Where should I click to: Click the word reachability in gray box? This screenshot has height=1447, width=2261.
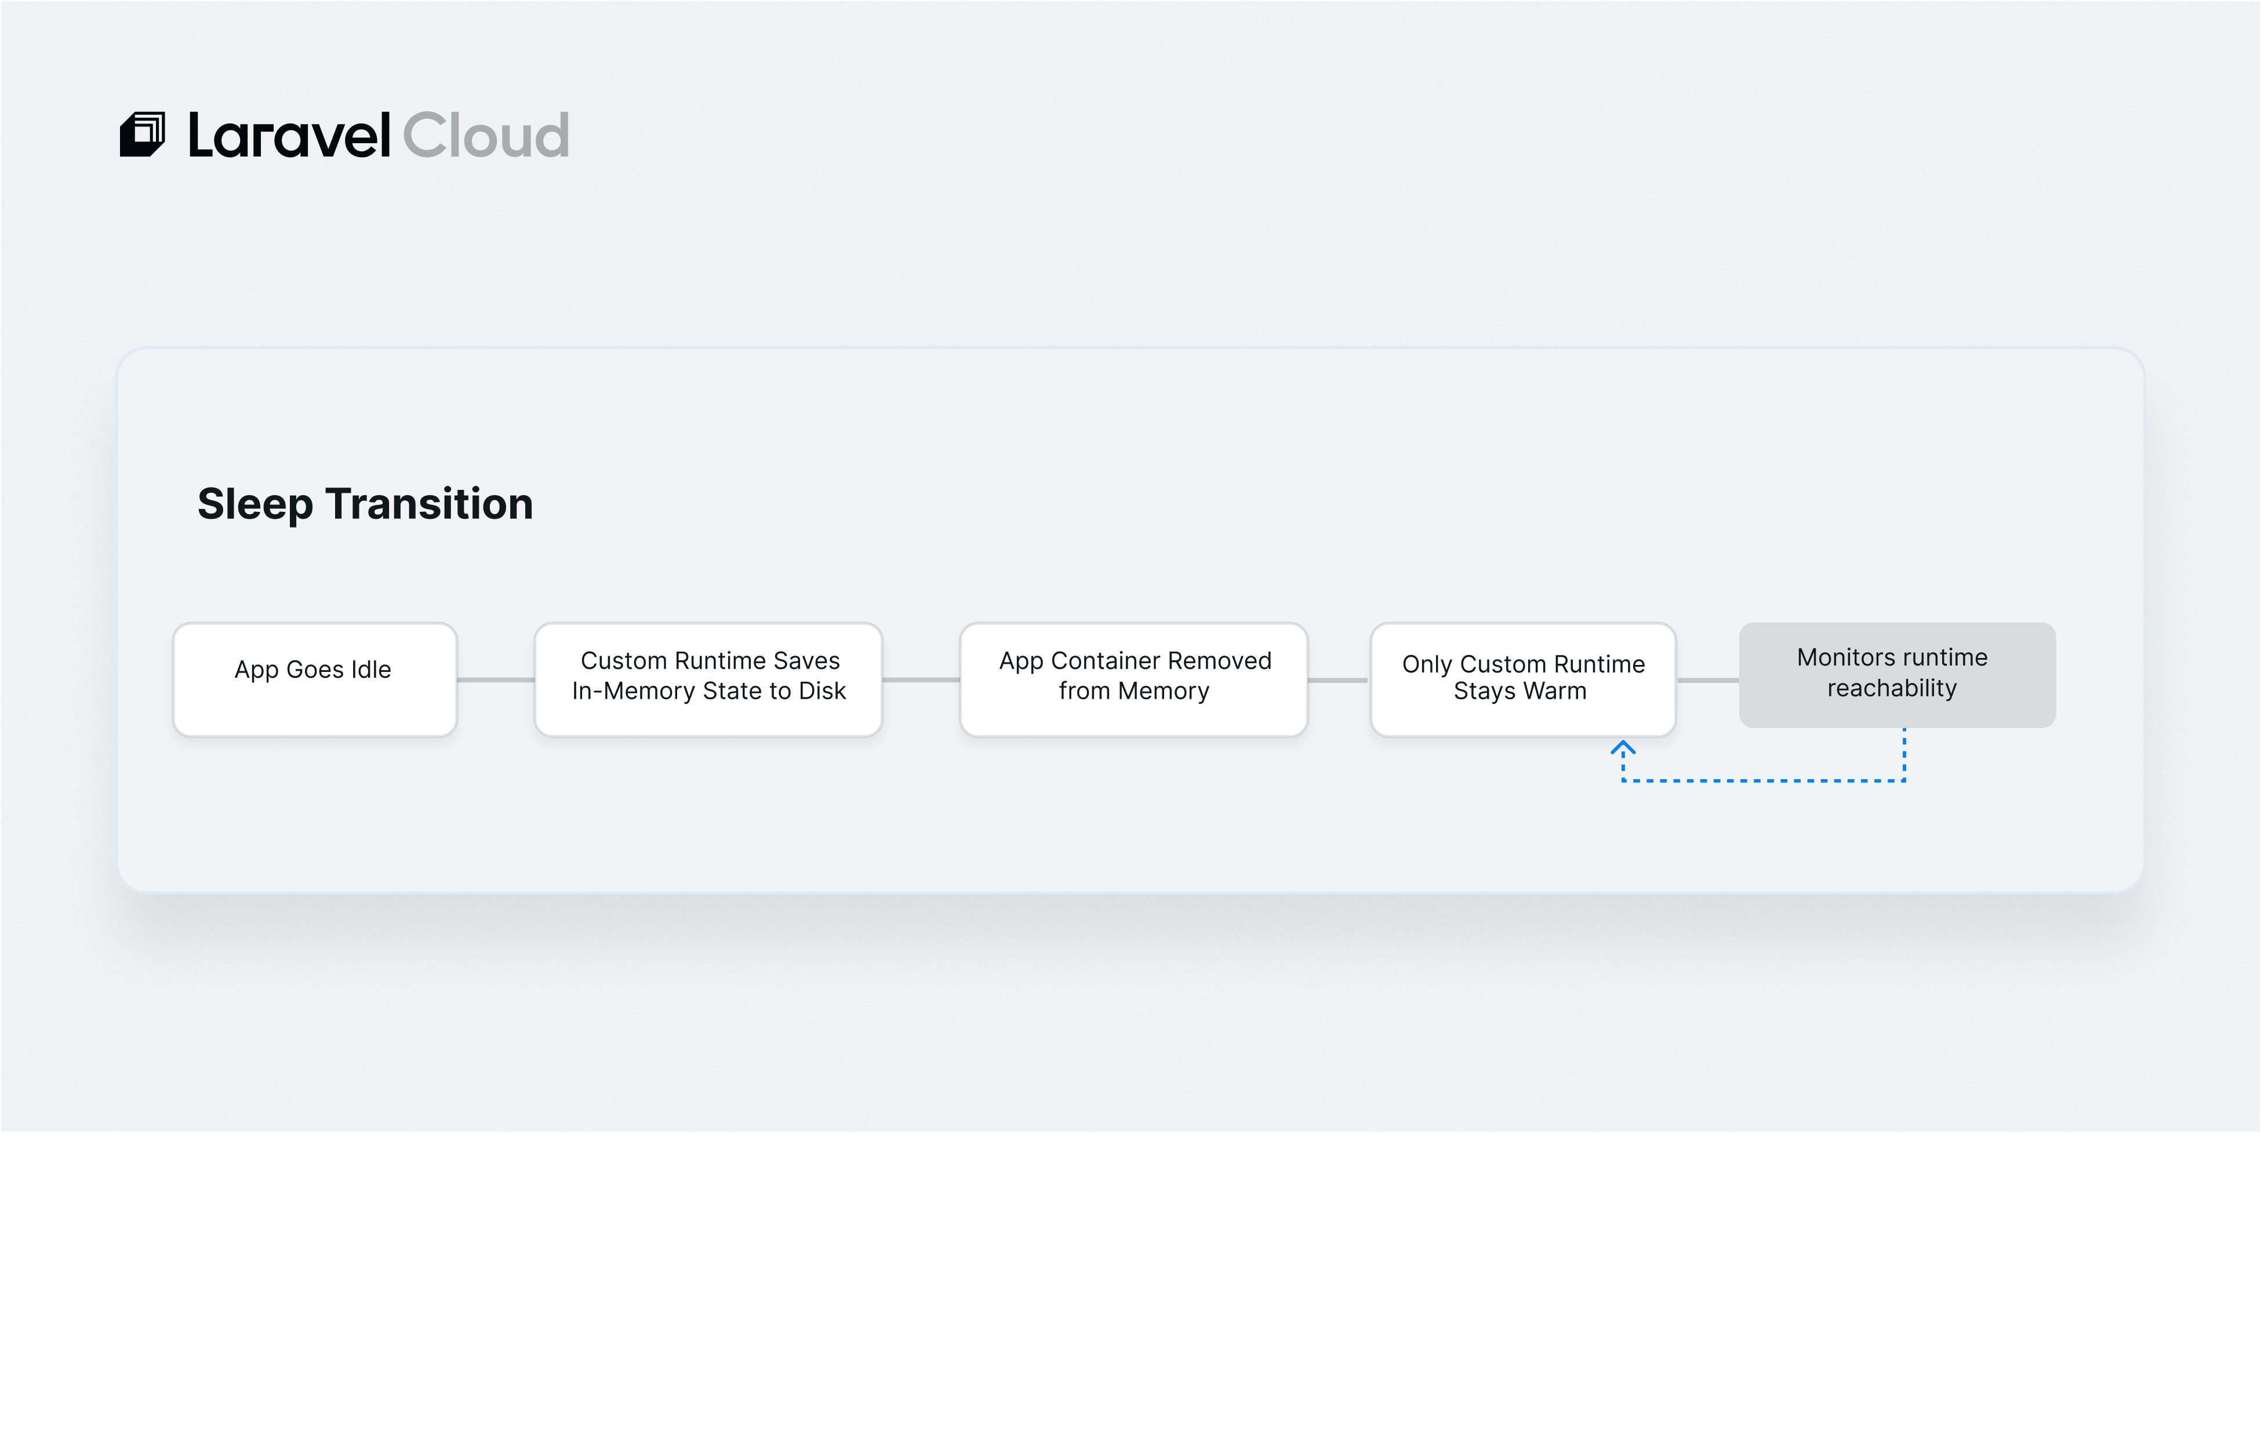[x=1892, y=689]
